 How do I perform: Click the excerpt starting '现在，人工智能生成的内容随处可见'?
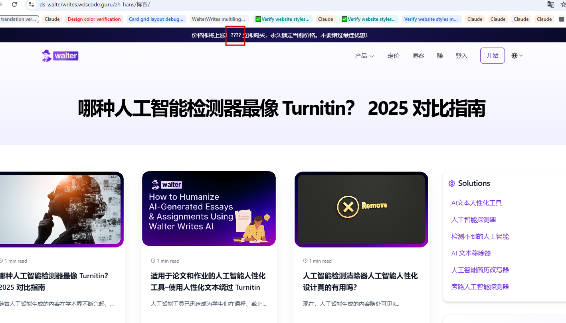(351, 304)
